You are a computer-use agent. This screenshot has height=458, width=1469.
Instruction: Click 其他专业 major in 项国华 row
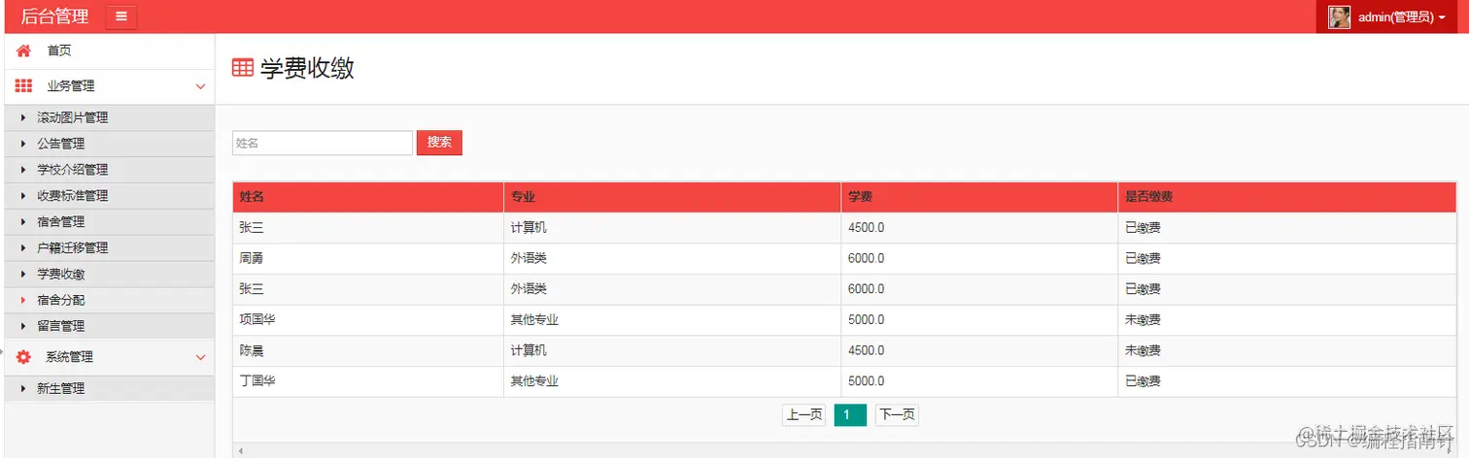coord(534,320)
